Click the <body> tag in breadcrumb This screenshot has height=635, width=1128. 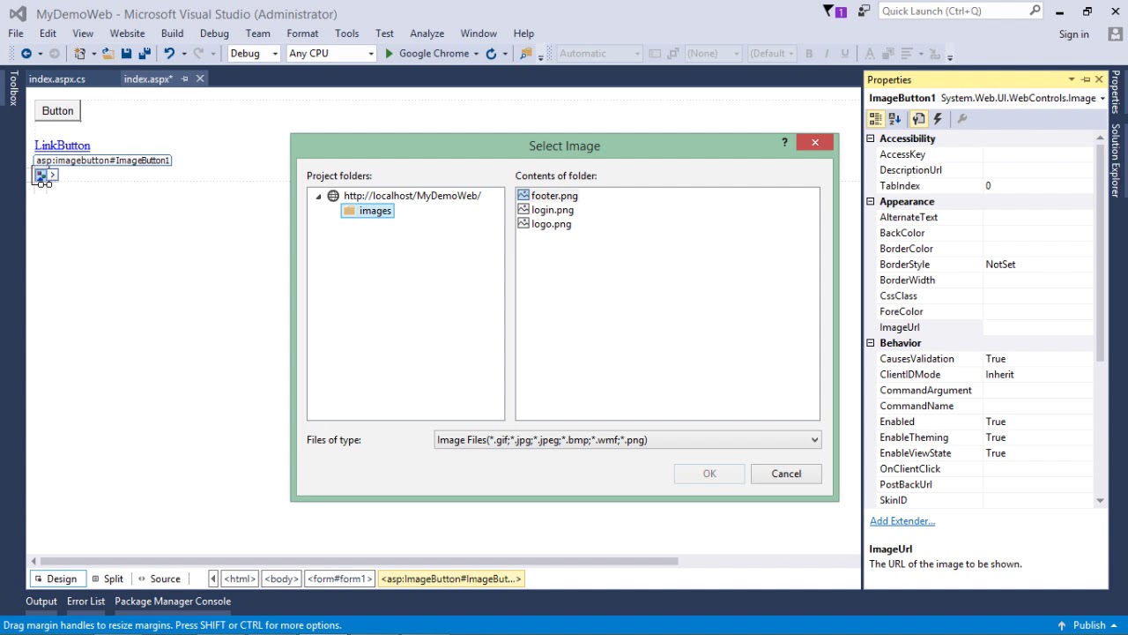click(281, 579)
